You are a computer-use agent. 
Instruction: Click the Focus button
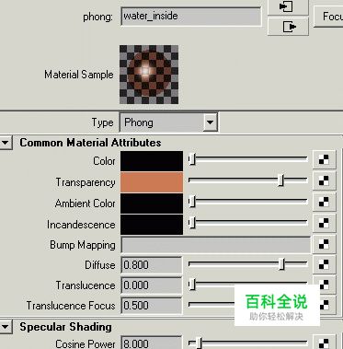point(329,17)
